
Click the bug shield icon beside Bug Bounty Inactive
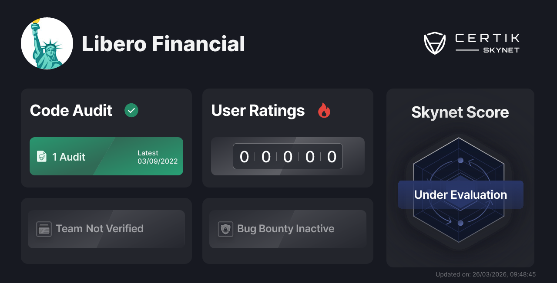pos(225,229)
